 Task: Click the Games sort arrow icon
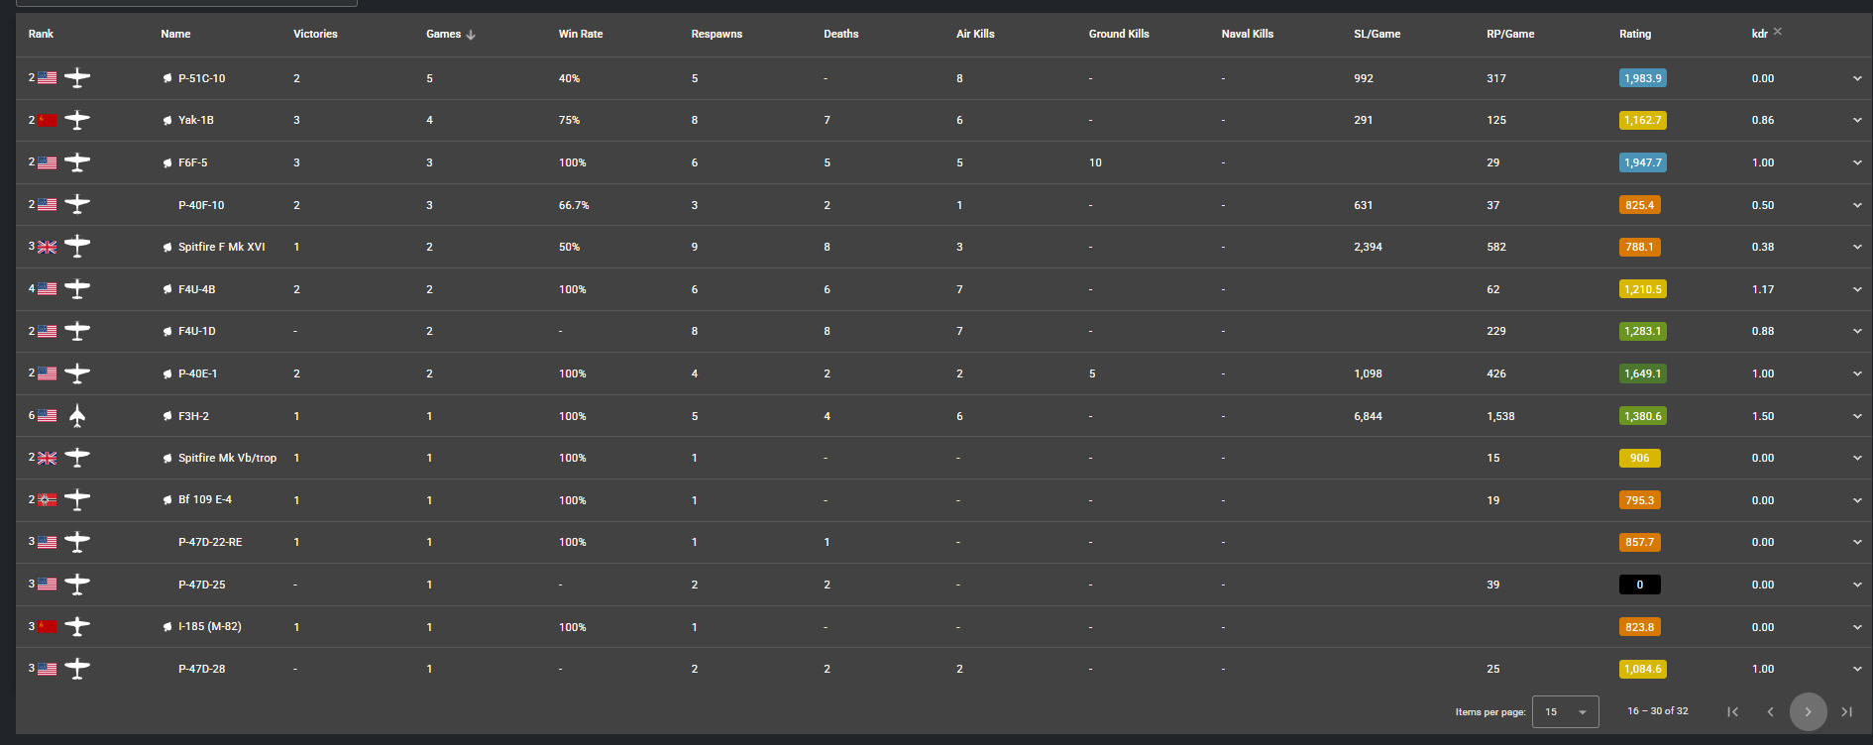coord(471,35)
